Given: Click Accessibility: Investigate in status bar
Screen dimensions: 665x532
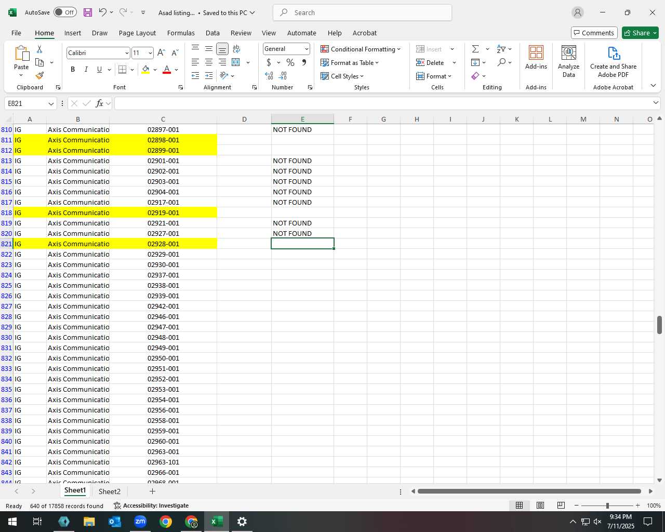Looking at the screenshot, I should pos(151,506).
